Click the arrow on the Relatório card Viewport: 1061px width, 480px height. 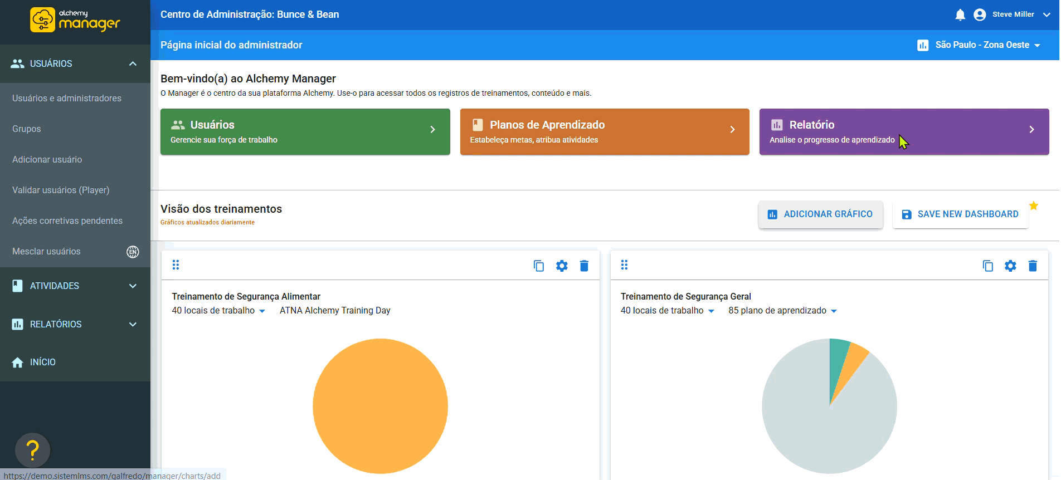(x=1031, y=129)
